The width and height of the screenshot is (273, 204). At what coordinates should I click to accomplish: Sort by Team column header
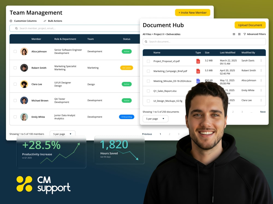click(x=91, y=39)
